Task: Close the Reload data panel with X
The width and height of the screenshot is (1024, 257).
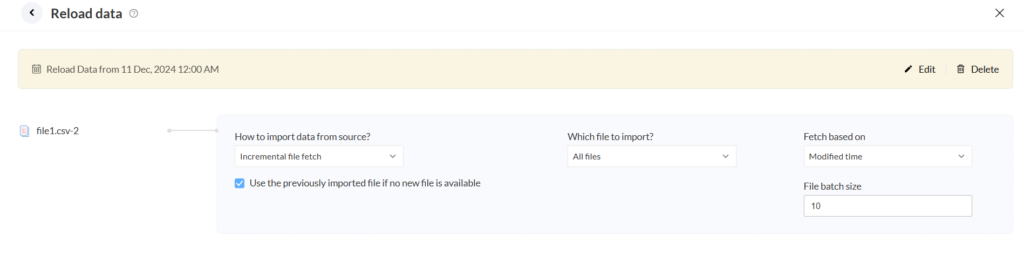Action: (x=999, y=13)
